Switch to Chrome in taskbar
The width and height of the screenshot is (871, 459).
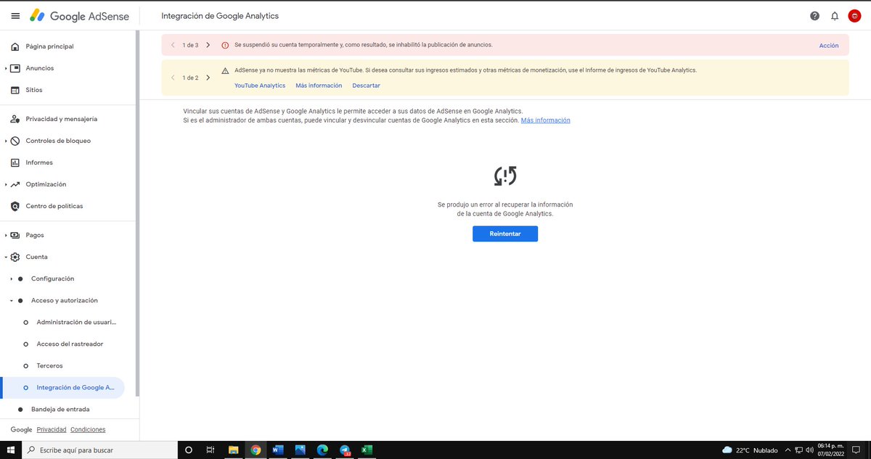tap(255, 450)
